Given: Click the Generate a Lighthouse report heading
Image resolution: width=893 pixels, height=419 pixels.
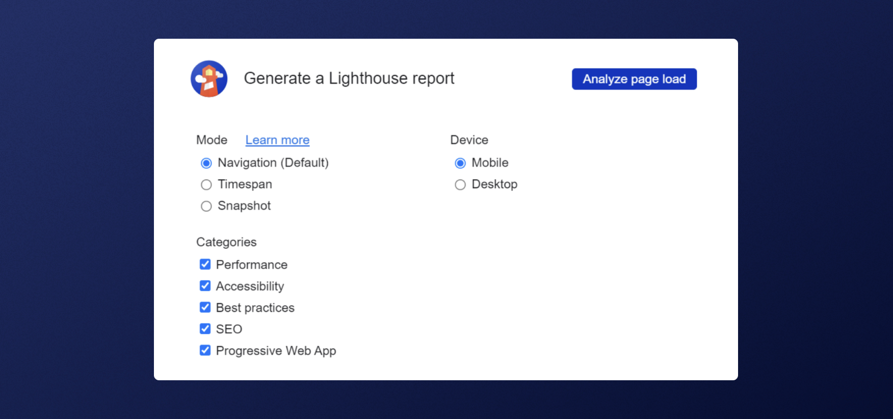Looking at the screenshot, I should [x=349, y=78].
